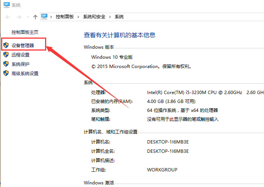Open 控制面板 in the breadcrumb
This screenshot has width=264, height=187.
pyautogui.click(x=65, y=17)
